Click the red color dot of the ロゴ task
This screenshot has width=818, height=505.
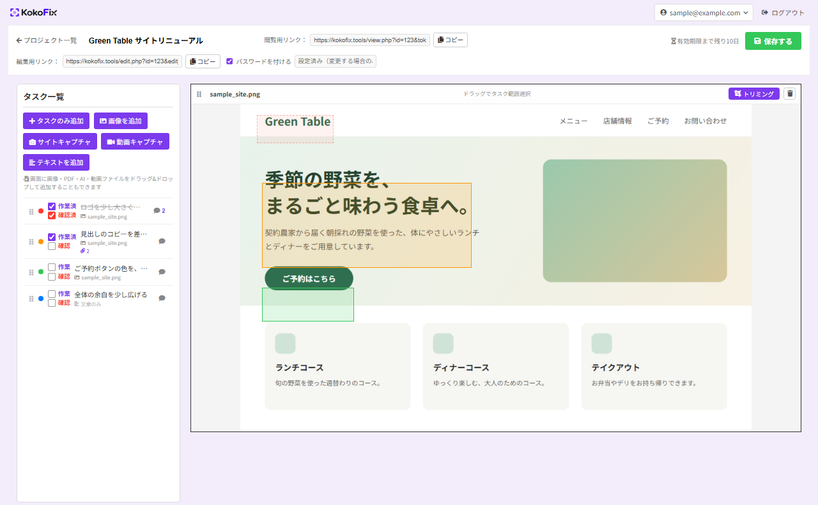[x=41, y=211]
